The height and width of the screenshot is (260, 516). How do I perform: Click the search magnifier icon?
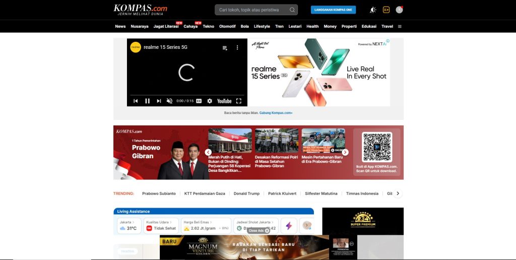click(292, 10)
